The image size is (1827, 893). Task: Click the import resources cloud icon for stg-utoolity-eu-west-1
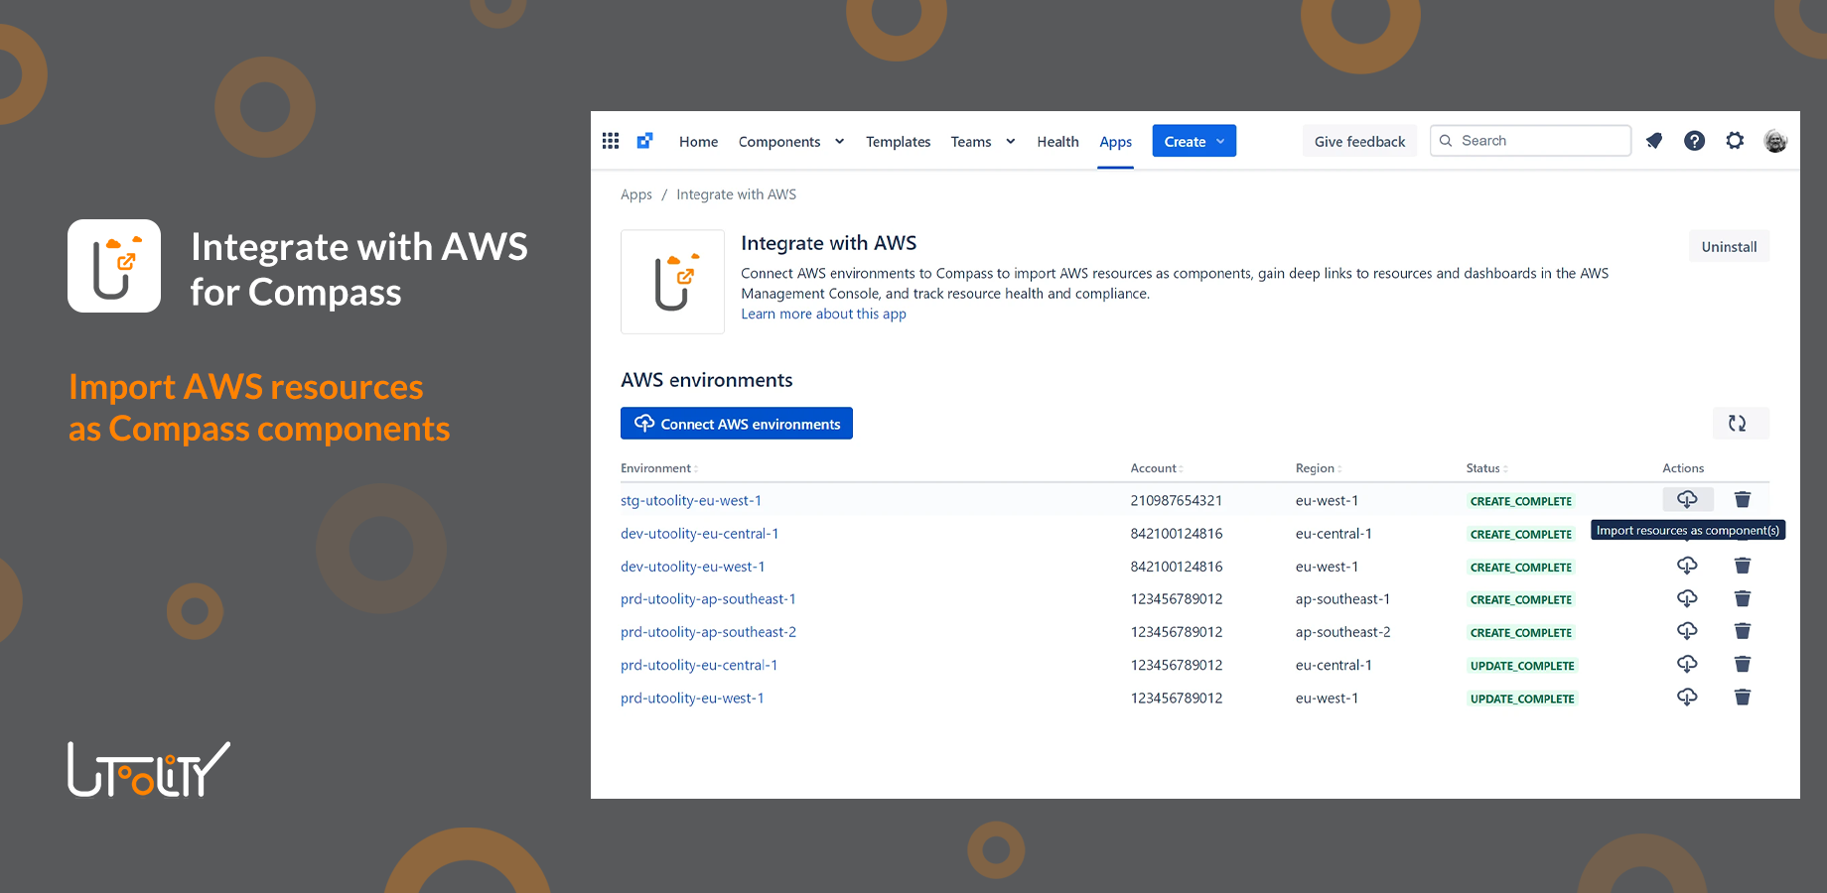pyautogui.click(x=1688, y=499)
